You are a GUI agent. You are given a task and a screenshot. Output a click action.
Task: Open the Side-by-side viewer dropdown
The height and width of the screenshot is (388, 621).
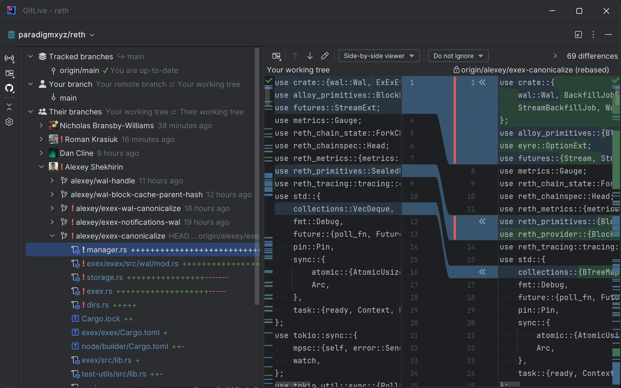coord(379,56)
